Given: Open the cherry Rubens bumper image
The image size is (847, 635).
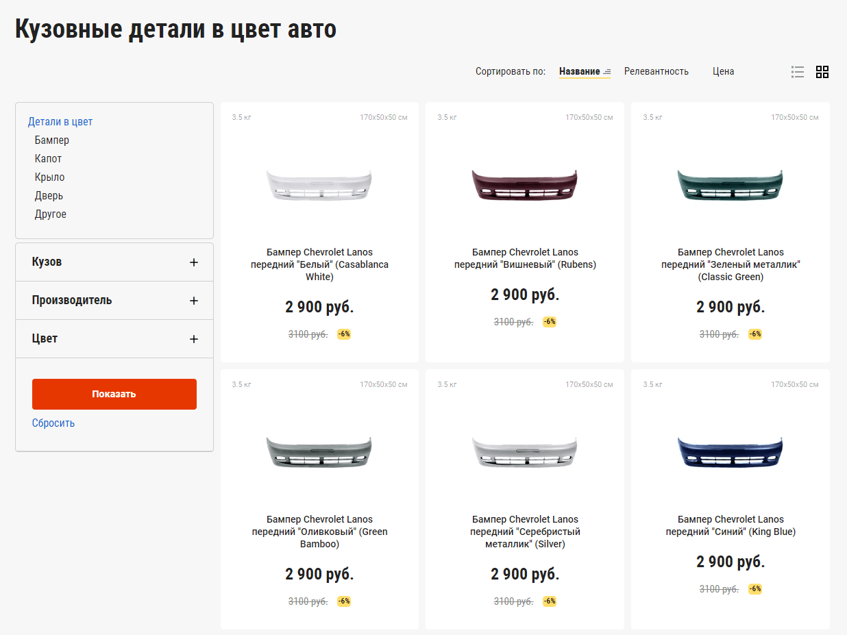Looking at the screenshot, I should (525, 185).
